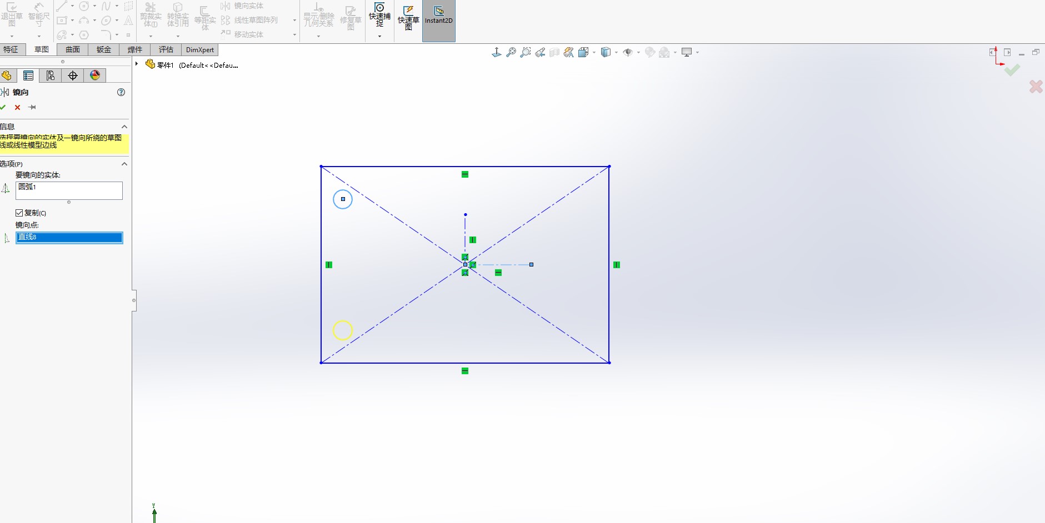This screenshot has height=523, width=1045.
Task: Toggle the Rapid Sketch (快速草图) button
Action: (408, 18)
